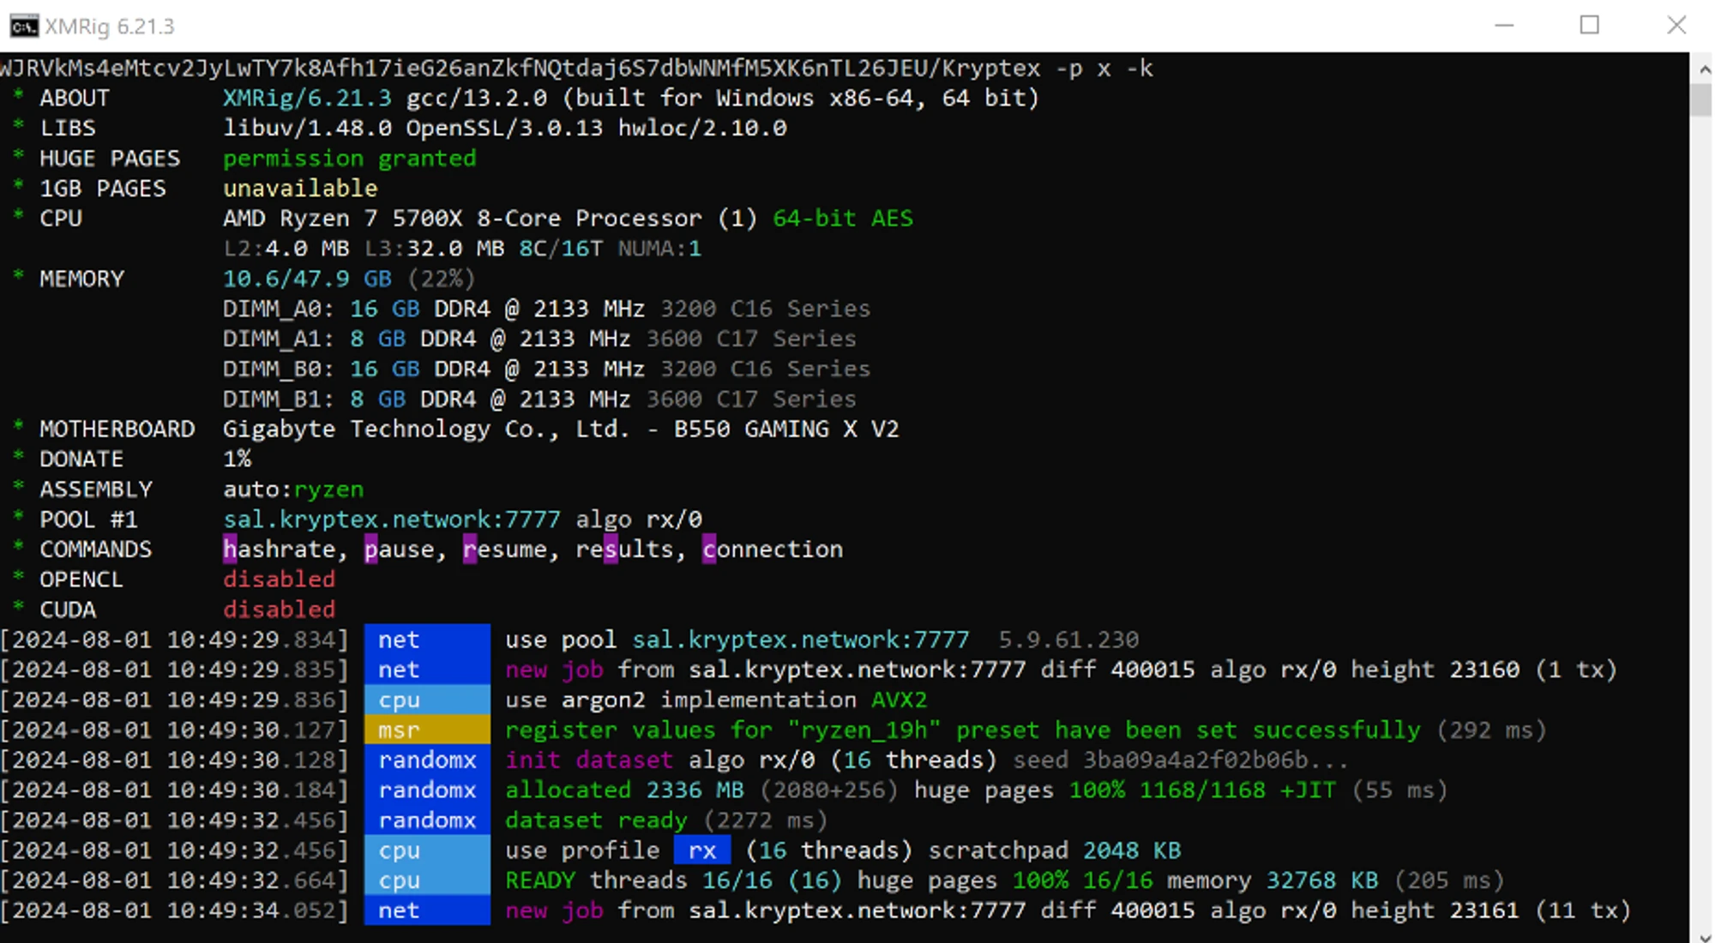Viewport: 1715px width, 943px height.
Task: Maximize the XMRig console window
Action: [x=1590, y=26]
